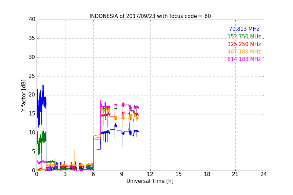This screenshot has width=293, height=195.
Task: Select the 614.188 MHz legend label
Action: coord(244,59)
